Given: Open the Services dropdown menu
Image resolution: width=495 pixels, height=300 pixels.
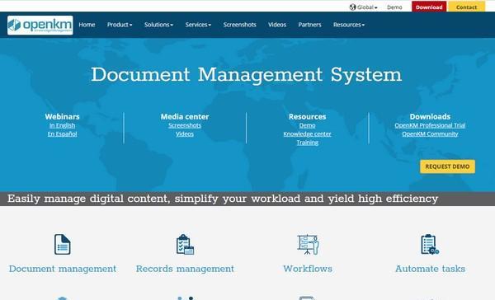Looking at the screenshot, I should 198,25.
